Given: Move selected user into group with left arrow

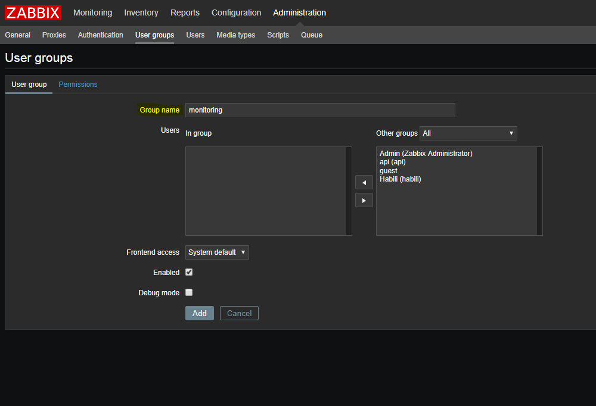Looking at the screenshot, I should click(x=364, y=182).
